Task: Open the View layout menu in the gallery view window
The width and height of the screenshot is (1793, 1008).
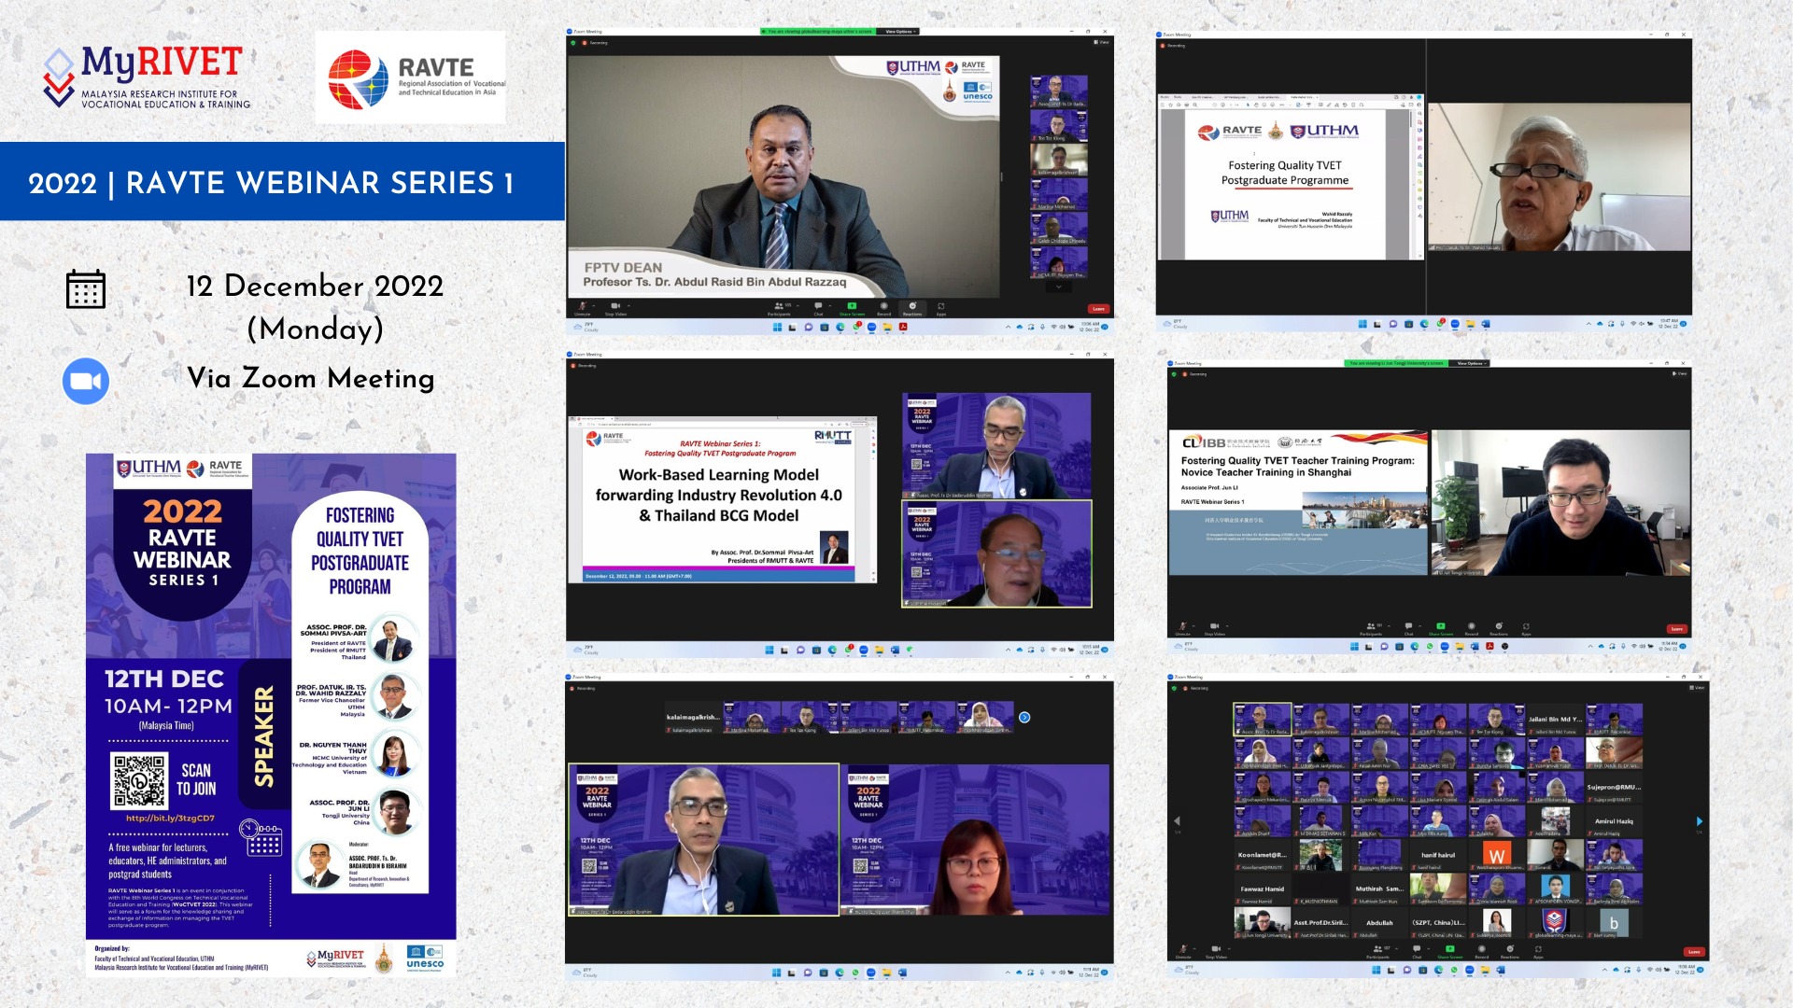Action: (1697, 688)
